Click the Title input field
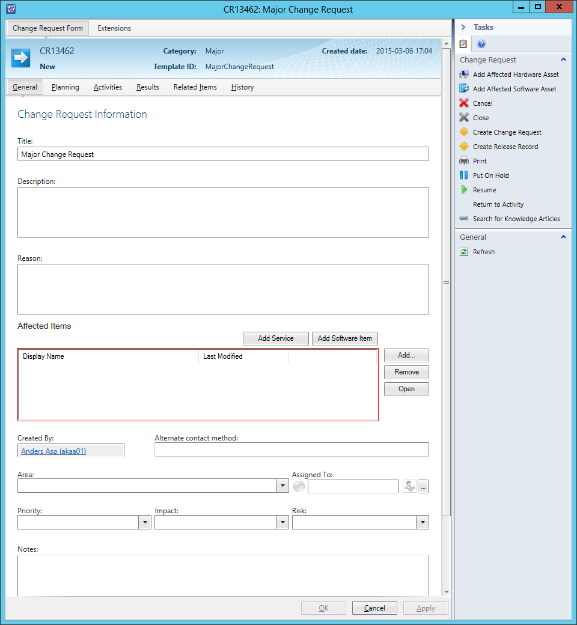This screenshot has height=625, width=577. point(224,154)
